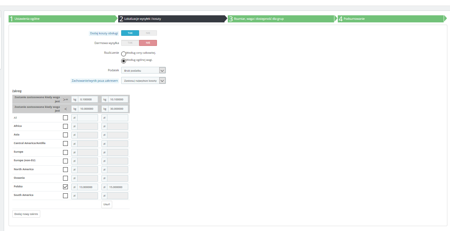
Task: Click Dodaj nowy zakres button
Action: (26, 214)
